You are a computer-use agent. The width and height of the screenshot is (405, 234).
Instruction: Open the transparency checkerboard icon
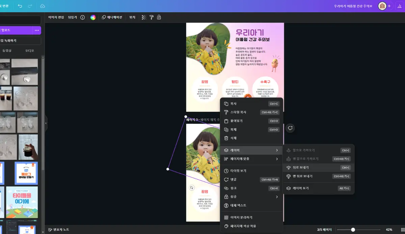(x=143, y=17)
